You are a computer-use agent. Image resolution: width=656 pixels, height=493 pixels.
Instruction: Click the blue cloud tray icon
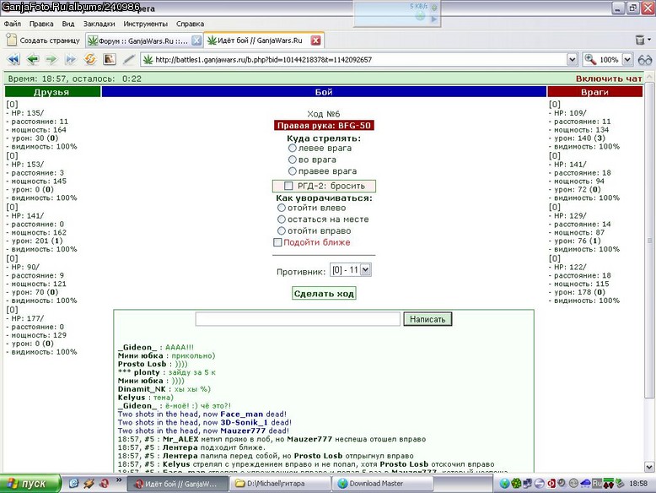point(586,484)
